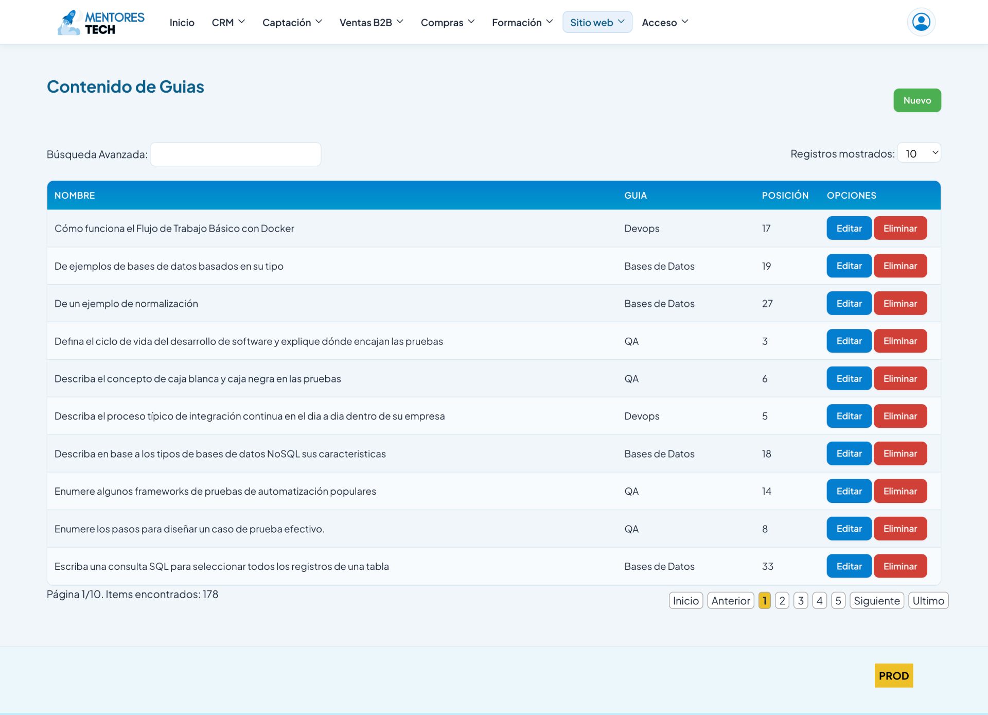The height and width of the screenshot is (715, 988).
Task: Edit 'diseñar un caso de prueba' row
Action: (849, 529)
